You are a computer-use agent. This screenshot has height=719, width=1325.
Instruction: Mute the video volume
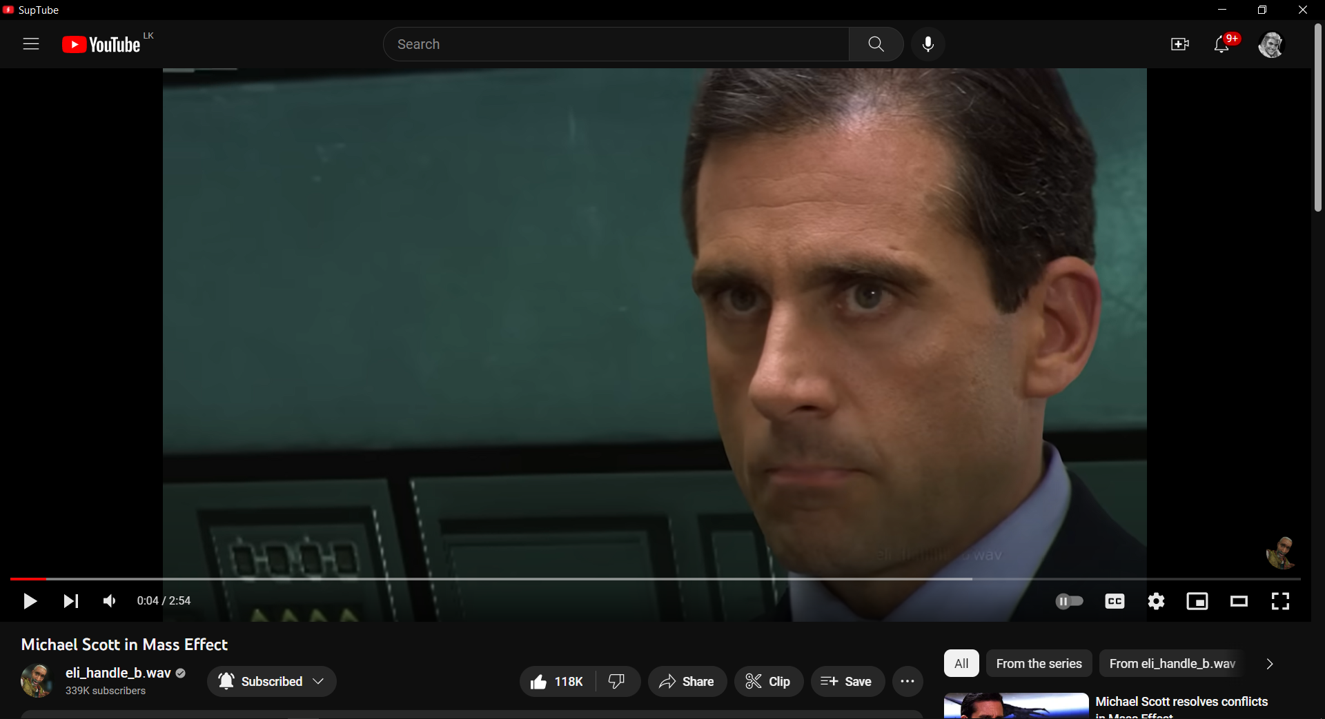point(110,601)
